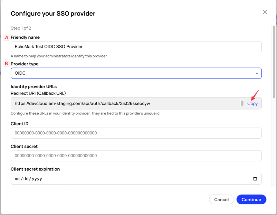Viewport: 277px width, 215px height.
Task: Click the Friendly name label
Action: tap(25, 37)
